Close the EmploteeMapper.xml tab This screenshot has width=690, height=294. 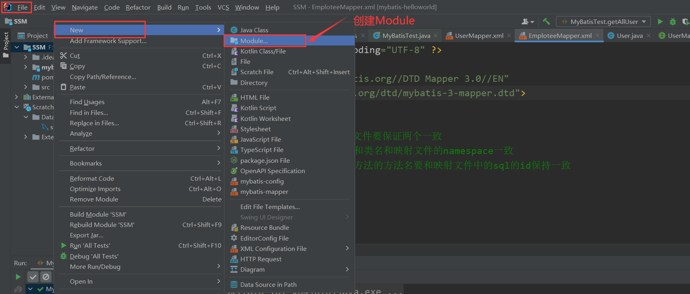pyautogui.click(x=597, y=36)
